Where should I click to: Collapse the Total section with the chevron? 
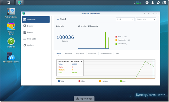pos(58,19)
